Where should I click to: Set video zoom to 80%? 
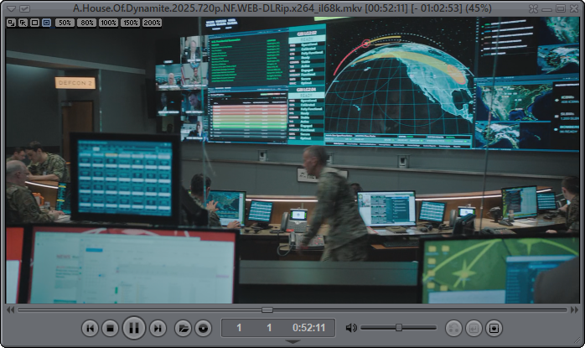(x=86, y=23)
